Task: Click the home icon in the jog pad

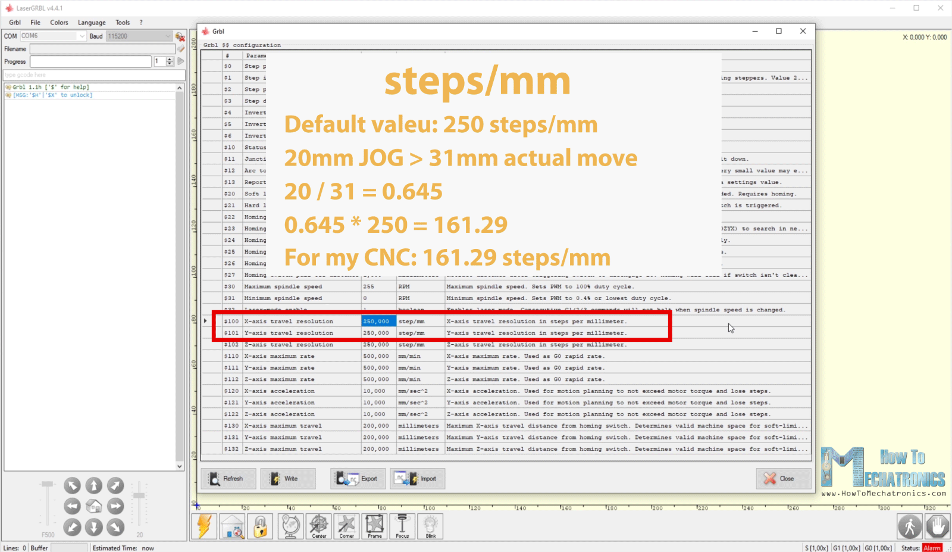Action: (x=94, y=506)
